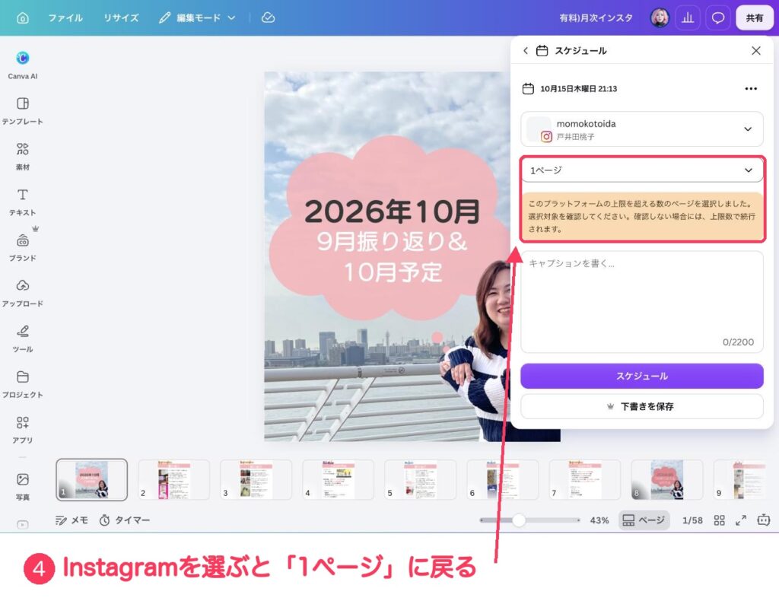Image resolution: width=779 pixels, height=604 pixels.
Task: Go back with the schedule panel arrow
Action: tap(526, 51)
